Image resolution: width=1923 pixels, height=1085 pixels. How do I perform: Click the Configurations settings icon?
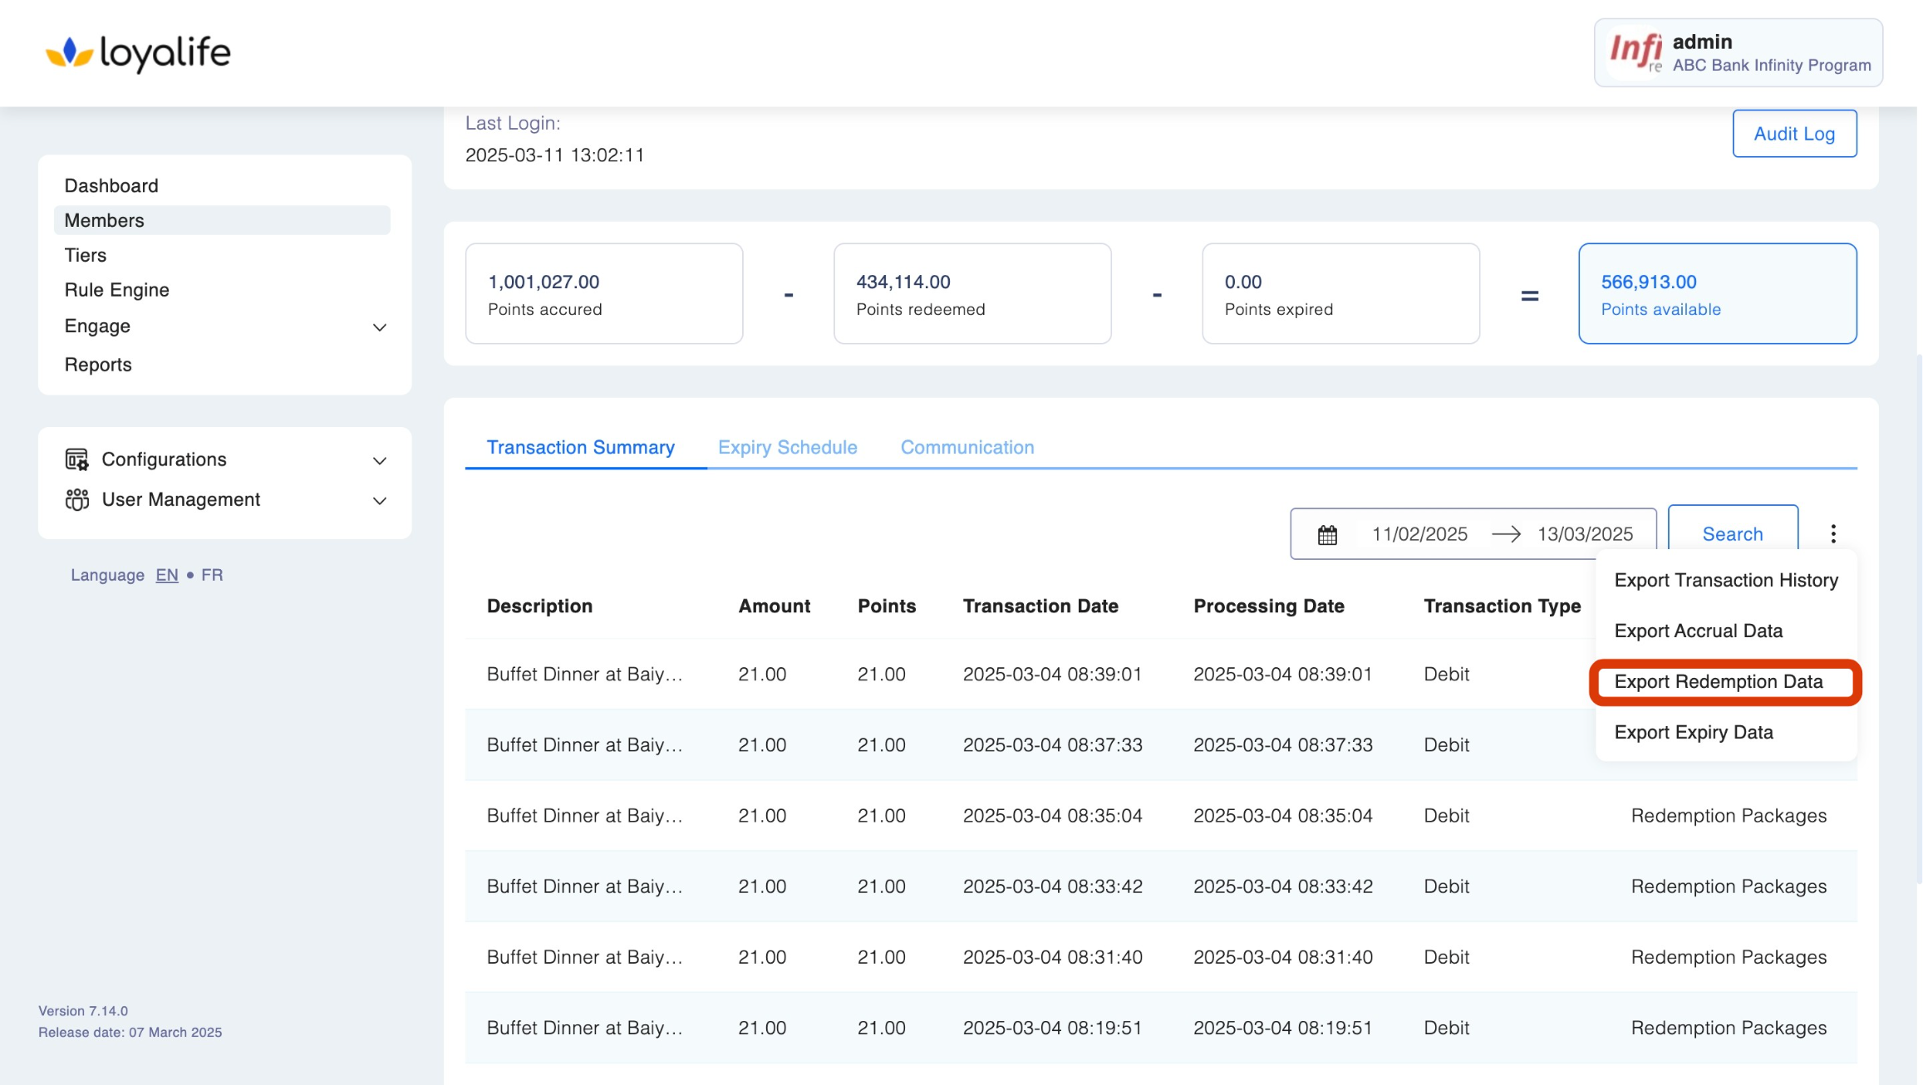76,459
